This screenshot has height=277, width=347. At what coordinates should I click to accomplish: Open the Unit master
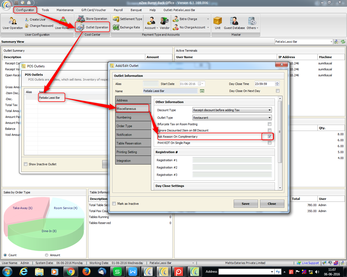tap(218, 23)
